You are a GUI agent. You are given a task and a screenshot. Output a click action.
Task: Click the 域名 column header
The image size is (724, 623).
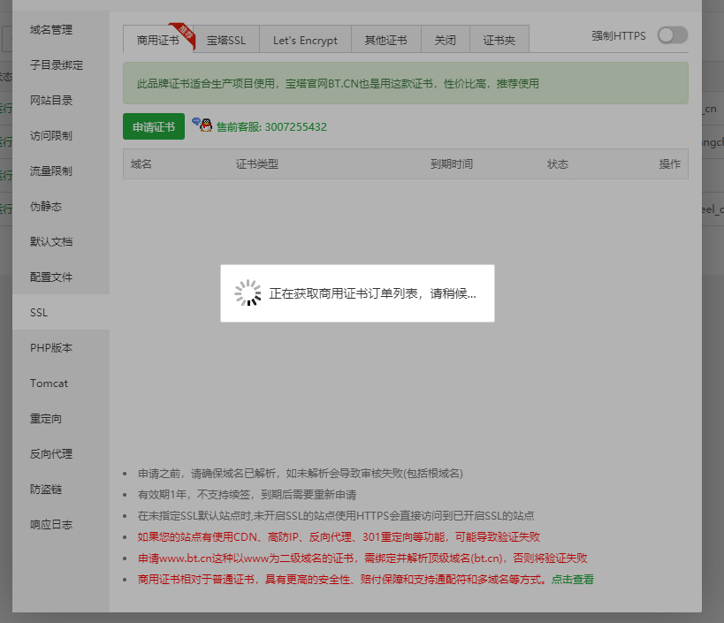(x=141, y=164)
